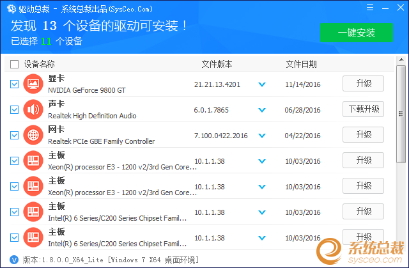Uncheck the first Xeon processor row checkbox

tap(14, 161)
